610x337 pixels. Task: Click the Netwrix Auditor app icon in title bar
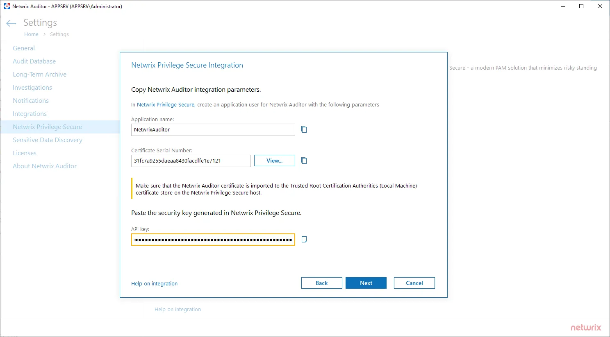(x=7, y=6)
